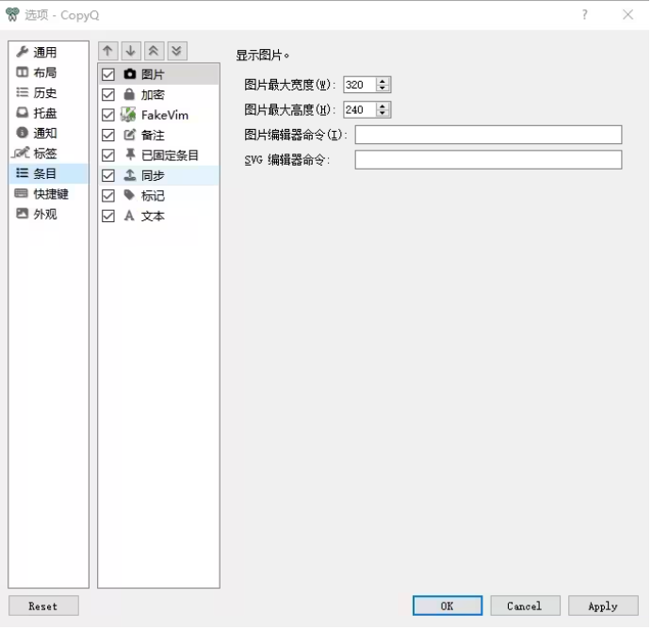Click the Reset button
The width and height of the screenshot is (652, 630).
click(x=43, y=606)
